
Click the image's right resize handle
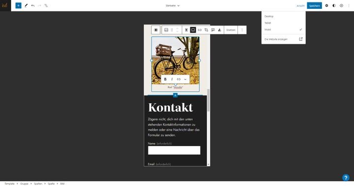pyautogui.click(x=199, y=61)
